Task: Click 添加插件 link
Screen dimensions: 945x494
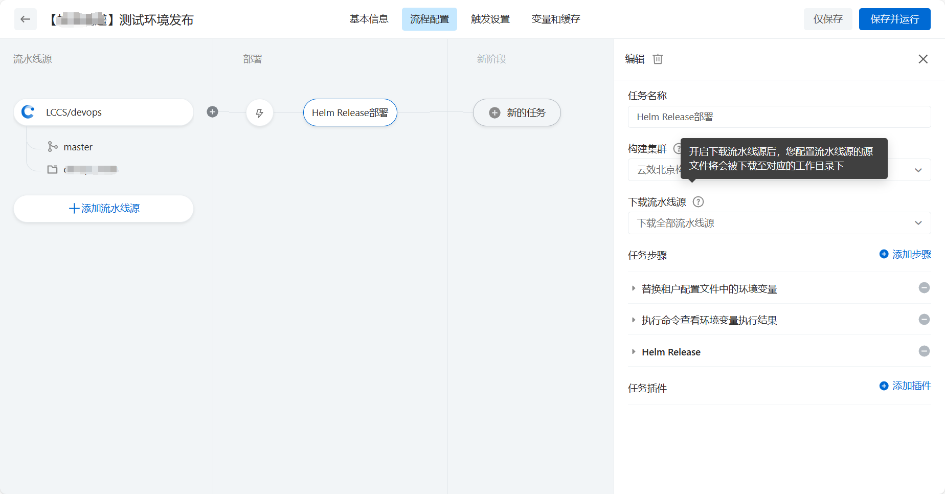Action: click(x=905, y=386)
